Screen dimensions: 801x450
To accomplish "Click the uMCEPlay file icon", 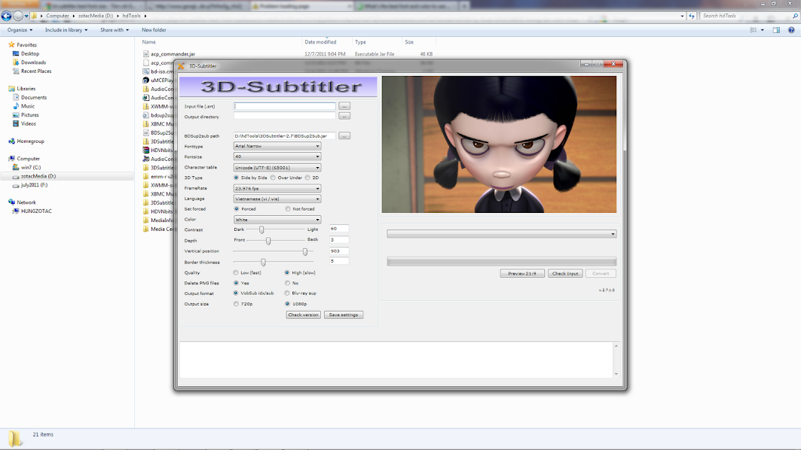I will (146, 80).
